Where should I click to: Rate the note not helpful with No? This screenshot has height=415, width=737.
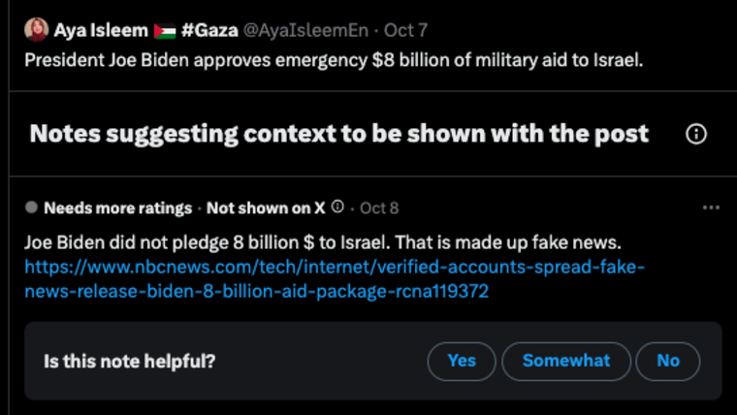click(668, 361)
